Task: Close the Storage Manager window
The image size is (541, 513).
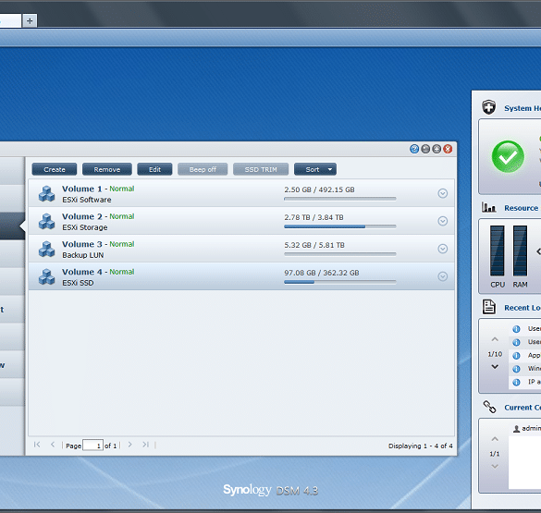Action: click(448, 149)
